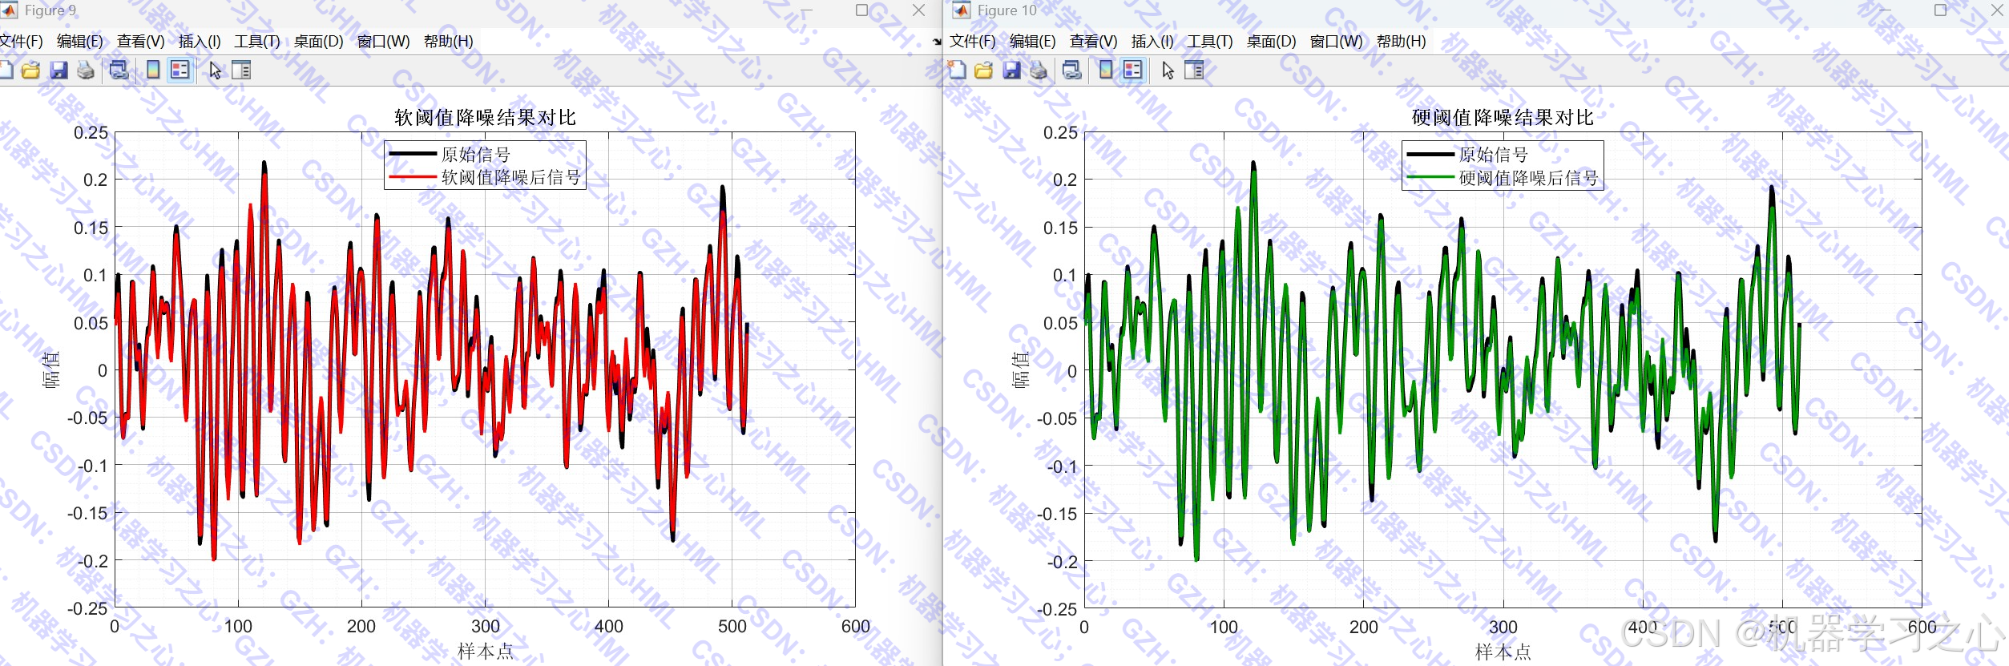Image resolution: width=2009 pixels, height=666 pixels.
Task: Click 原始信号 legend label in Figure 9
Action: (476, 154)
